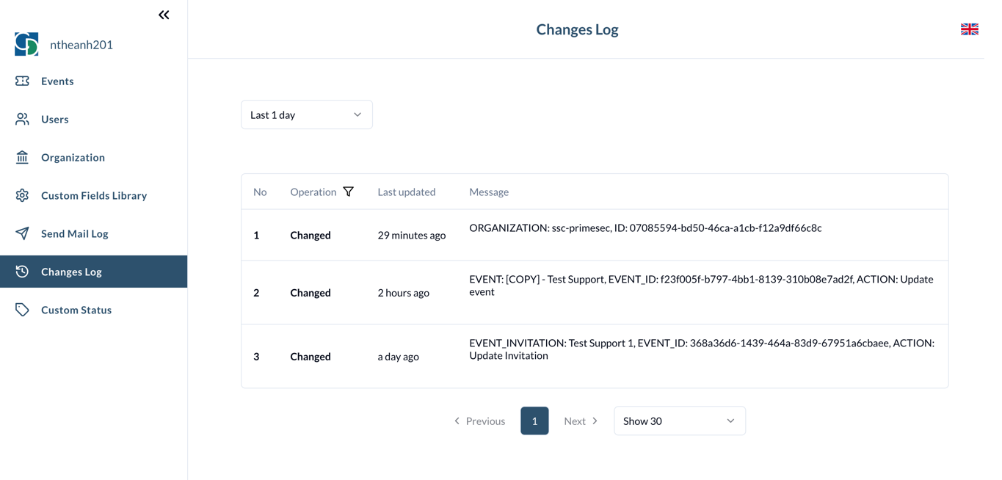Click the gear icon for Custom Fields Library
Viewport: 1002px width, 480px height.
(22, 195)
